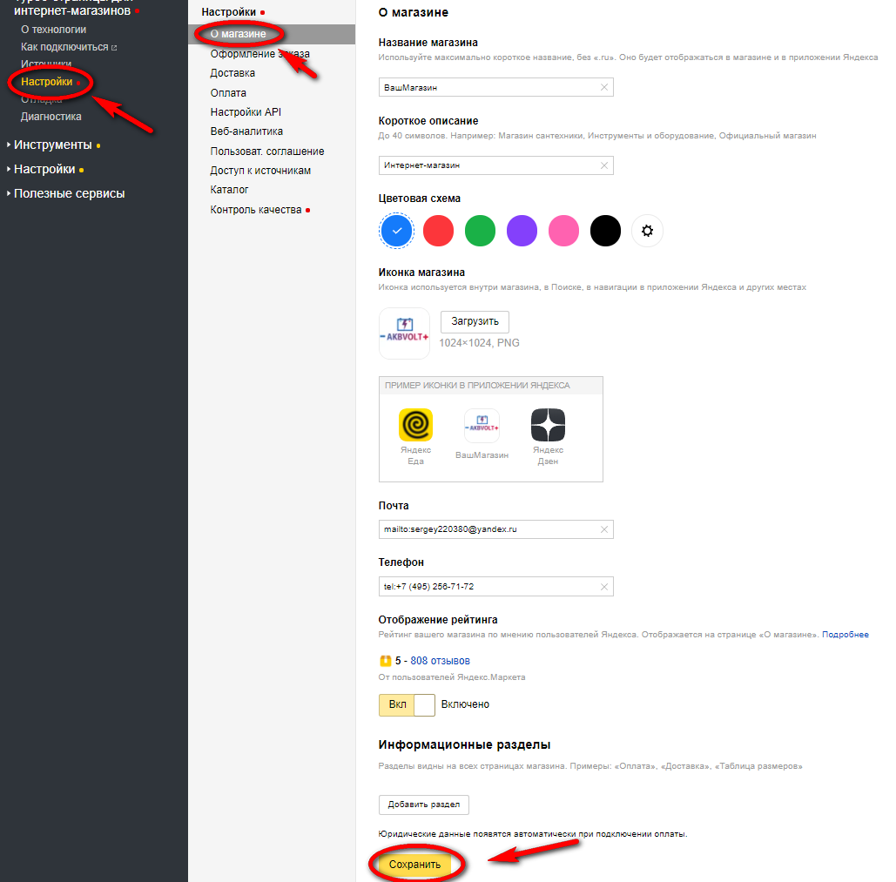The height and width of the screenshot is (882, 896).
Task: Open Доставка settings page
Action: (232, 73)
